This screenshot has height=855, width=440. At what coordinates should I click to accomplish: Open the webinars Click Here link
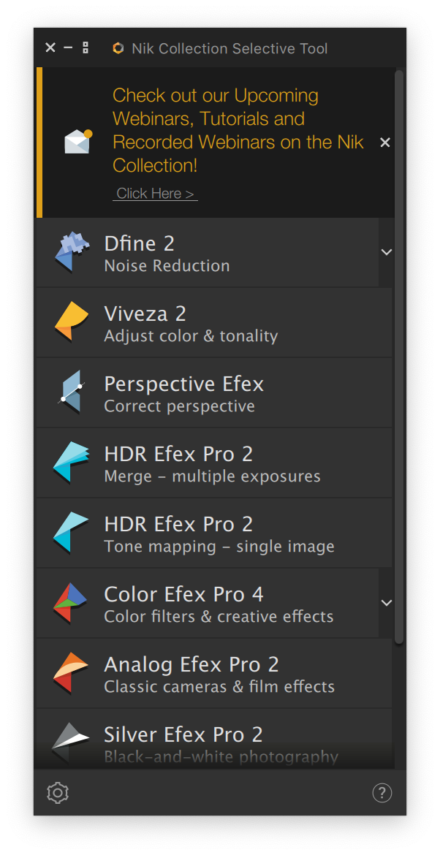click(155, 193)
